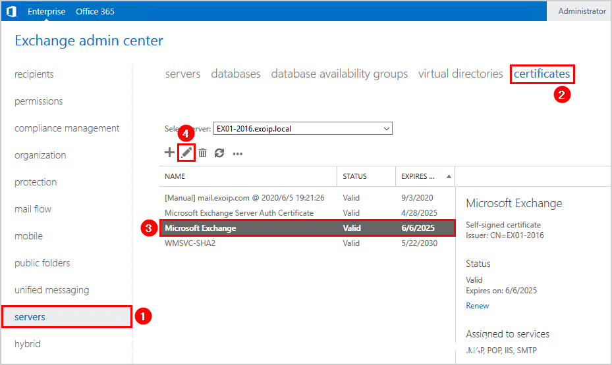Open permissions in the left navigation

(x=39, y=101)
